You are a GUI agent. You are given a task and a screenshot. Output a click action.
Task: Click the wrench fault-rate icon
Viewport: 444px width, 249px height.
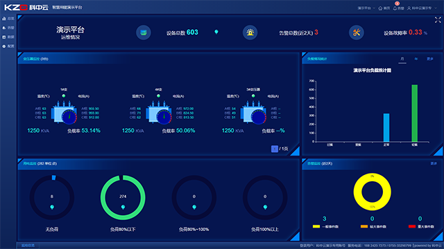[x=356, y=33]
